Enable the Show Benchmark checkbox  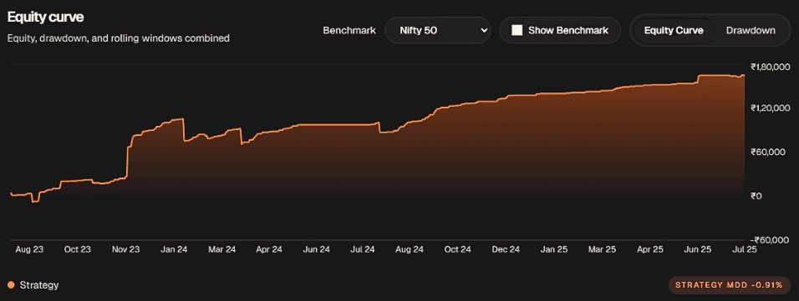517,31
